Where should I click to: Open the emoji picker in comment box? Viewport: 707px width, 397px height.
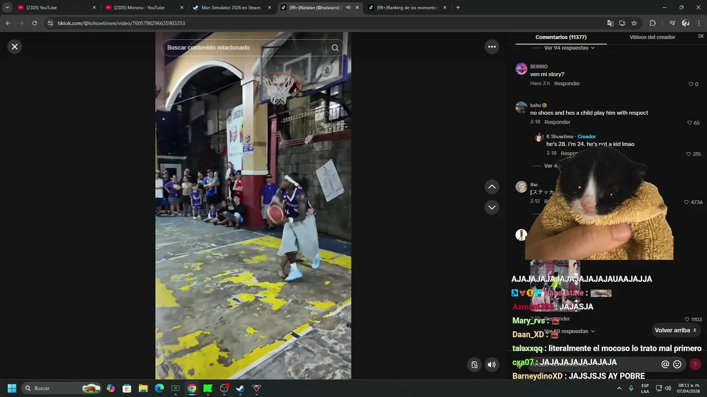coord(677,364)
